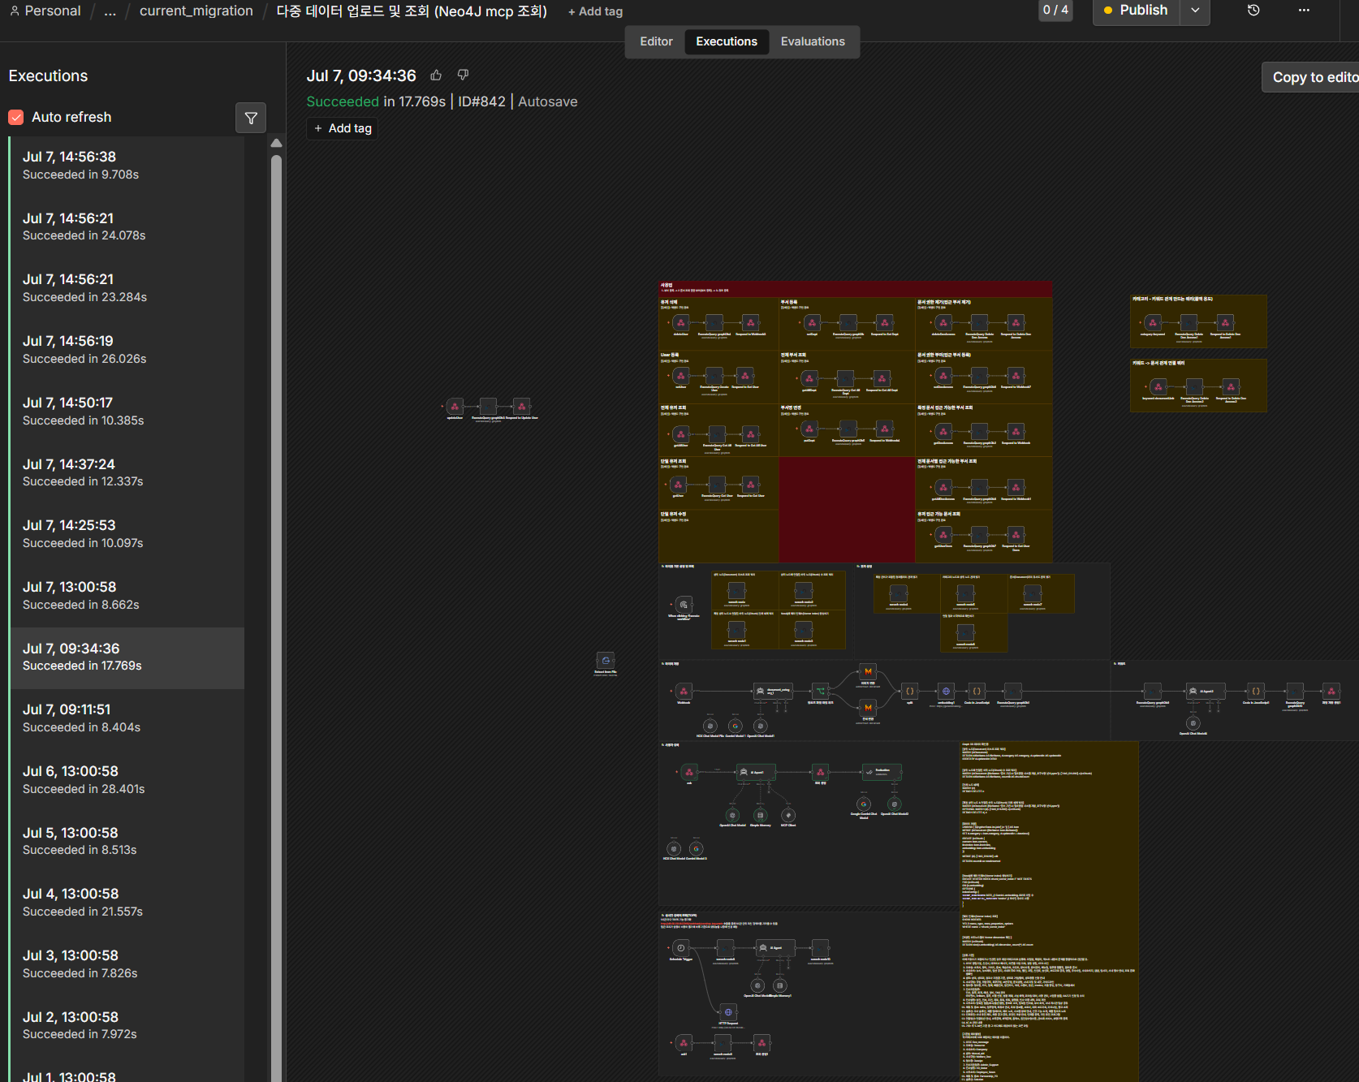Expand the Publish dropdown arrow
Viewport: 1359px width, 1082px height.
pos(1195,11)
